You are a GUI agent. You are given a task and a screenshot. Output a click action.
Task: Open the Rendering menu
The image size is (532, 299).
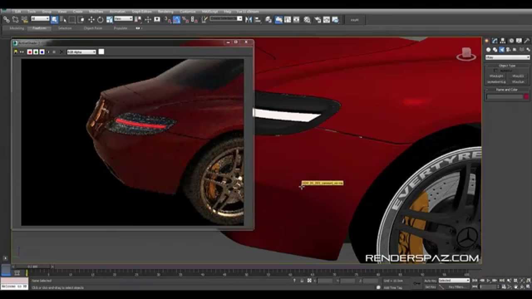point(165,12)
